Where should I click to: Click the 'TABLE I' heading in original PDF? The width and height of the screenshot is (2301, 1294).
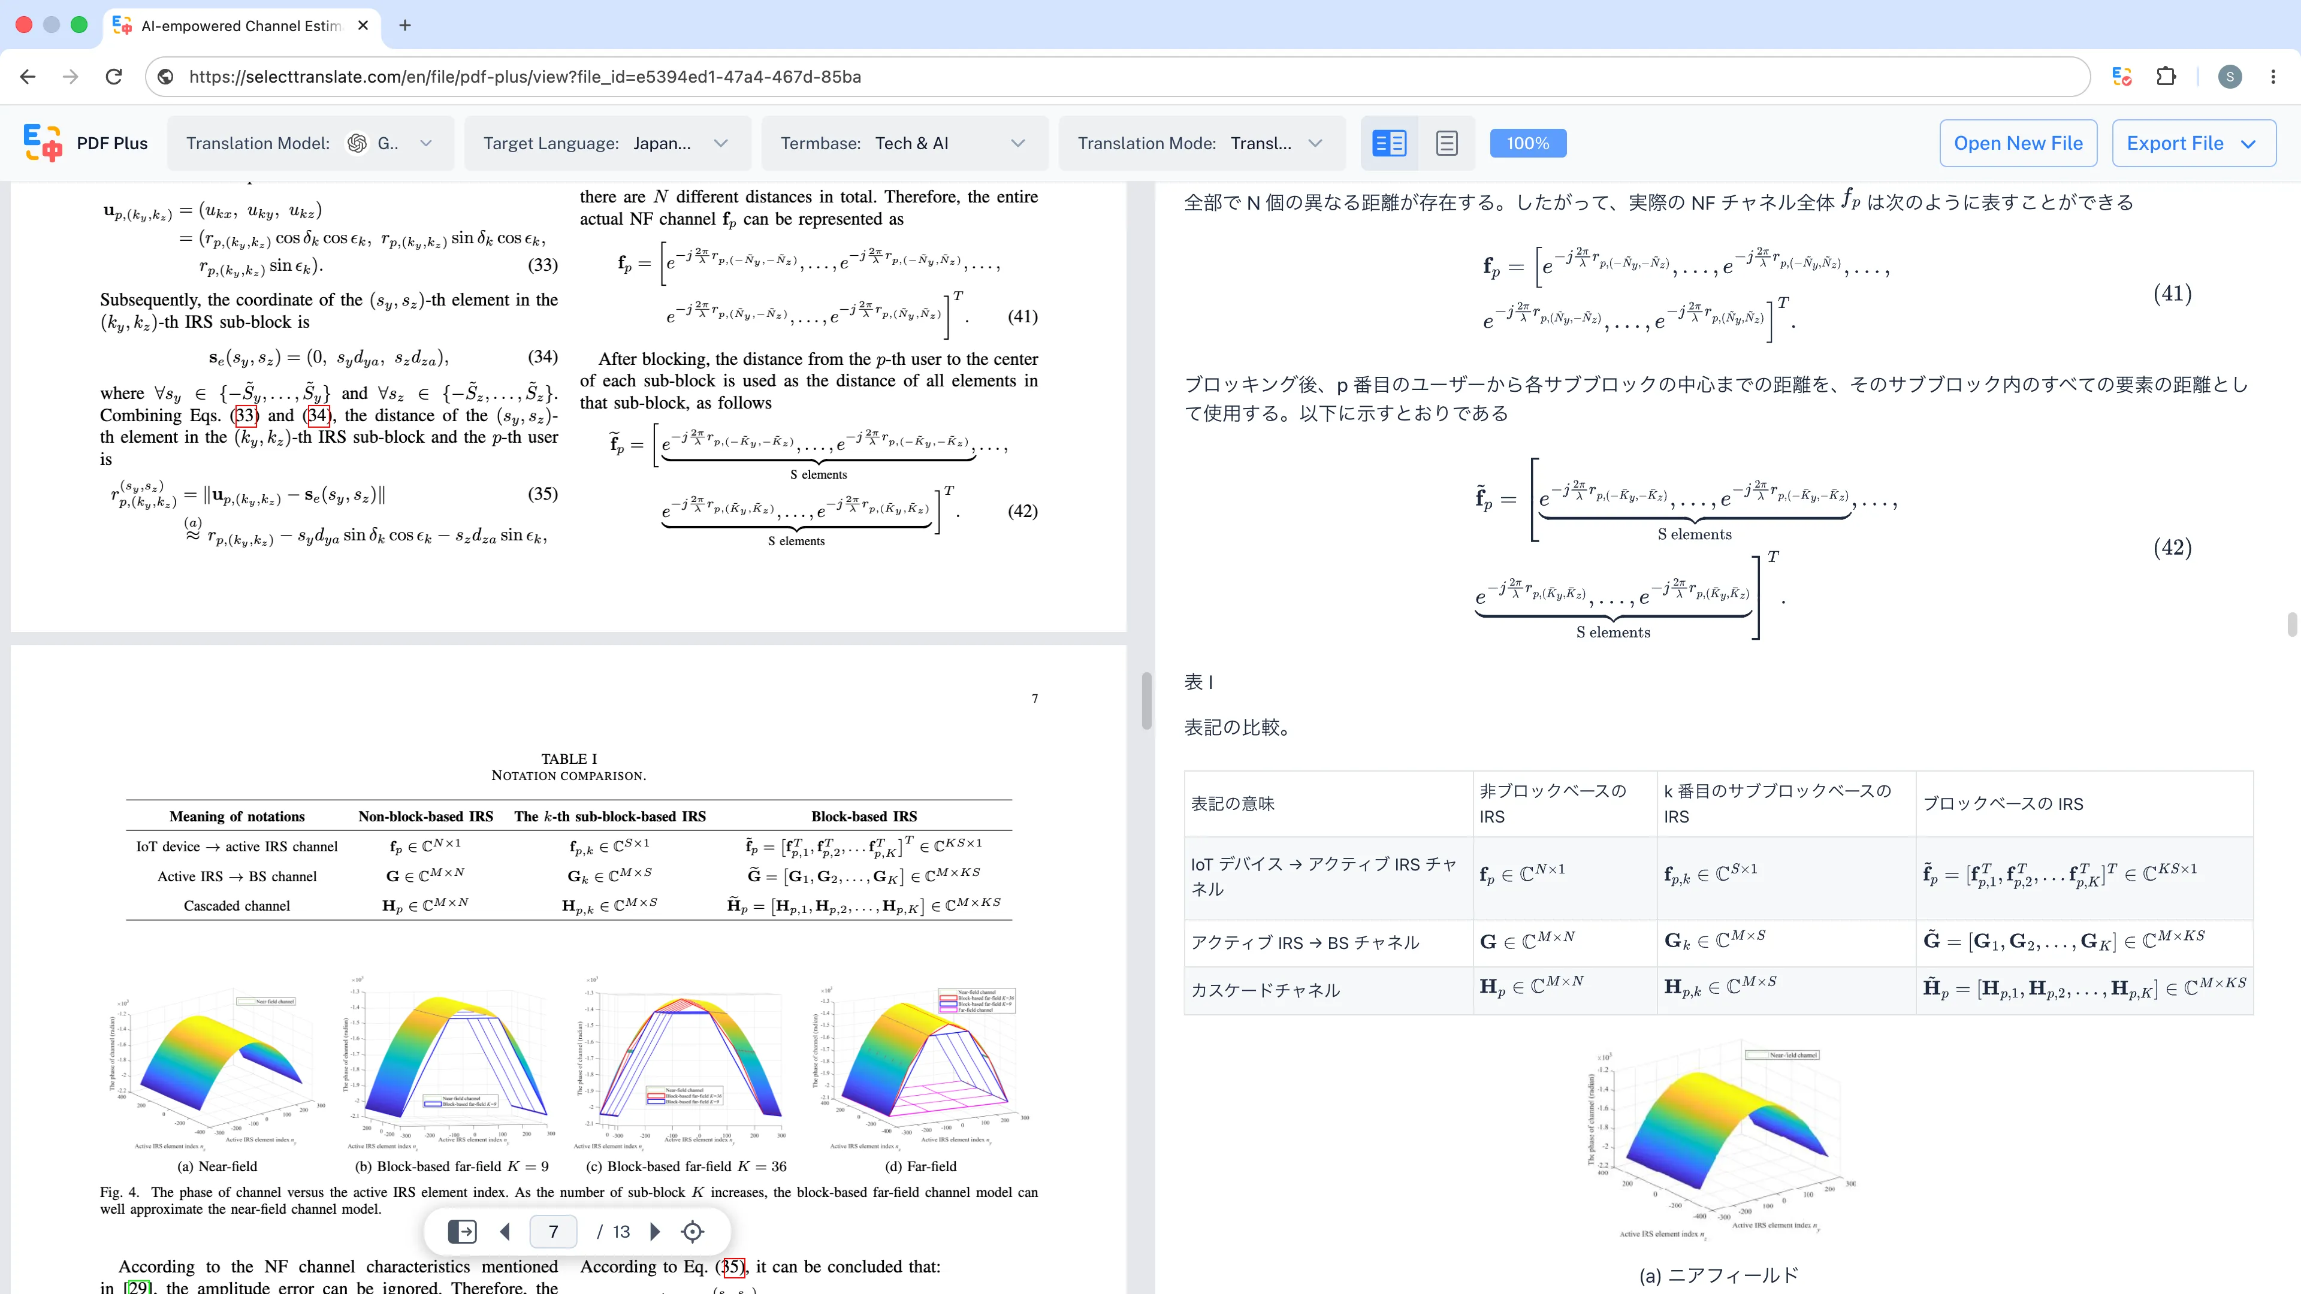[569, 758]
